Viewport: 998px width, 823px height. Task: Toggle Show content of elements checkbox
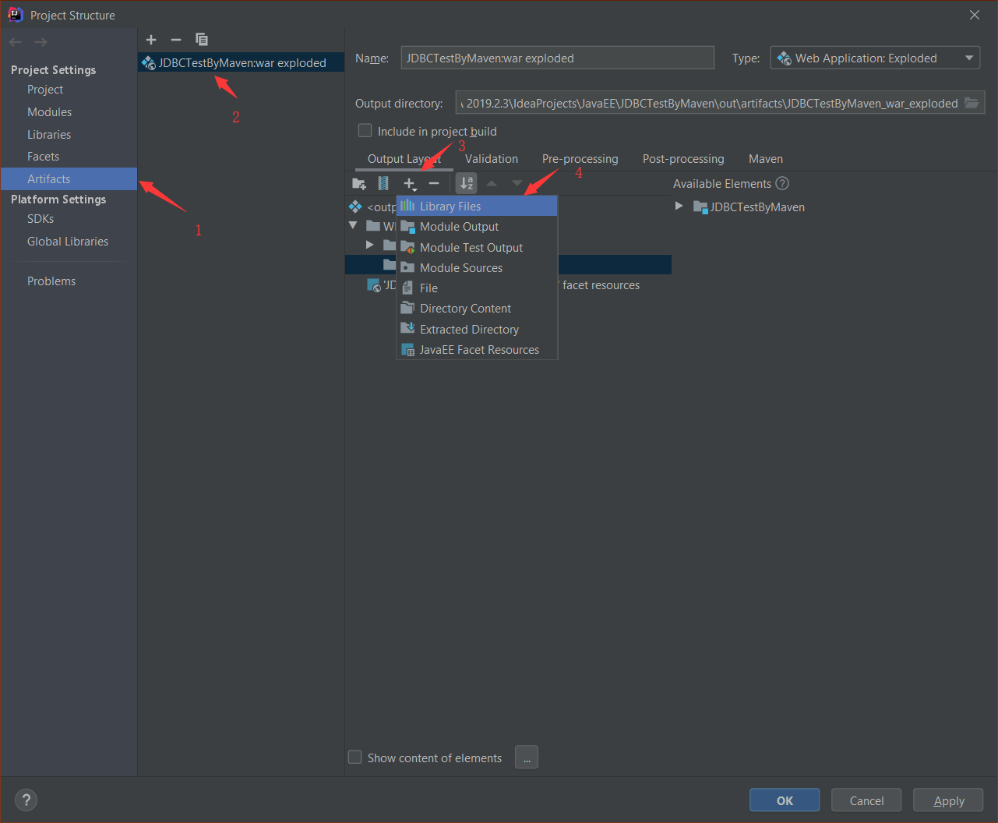355,757
